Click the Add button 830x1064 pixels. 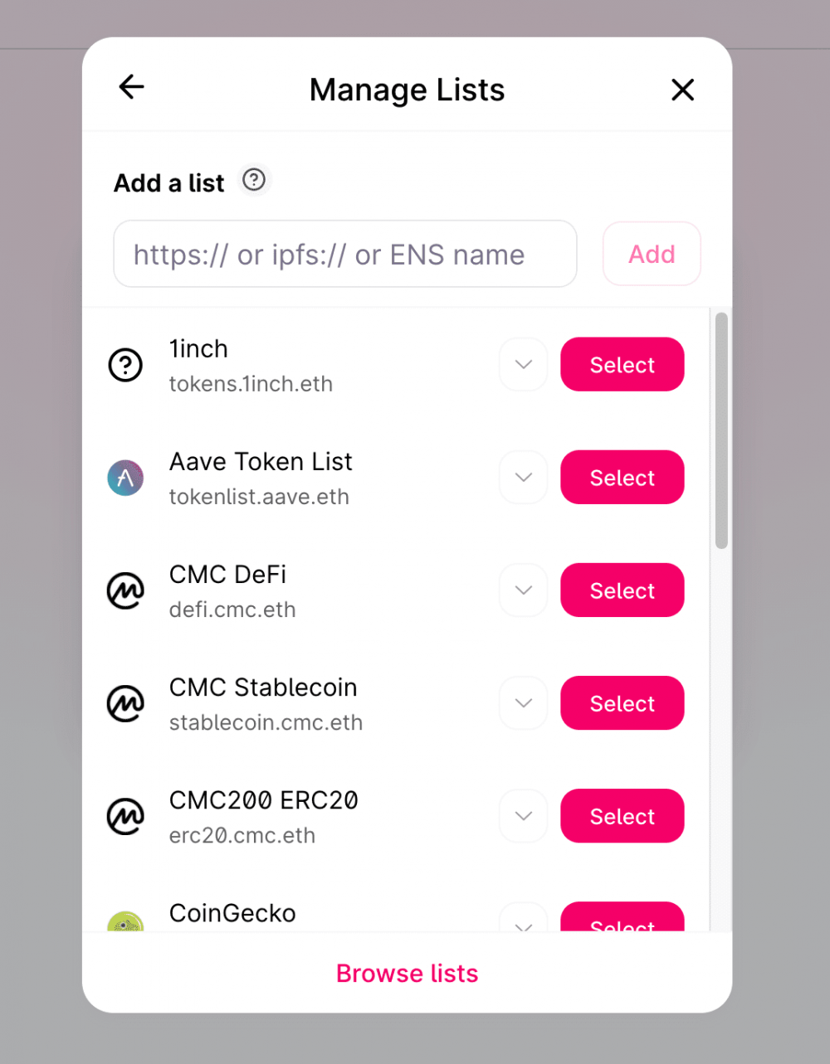click(x=652, y=254)
